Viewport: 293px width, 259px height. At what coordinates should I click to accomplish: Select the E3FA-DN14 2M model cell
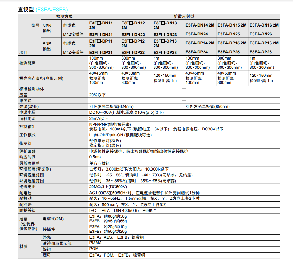(200, 25)
